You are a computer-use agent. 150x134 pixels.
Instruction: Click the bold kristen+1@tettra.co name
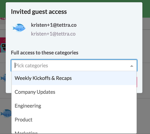(x=54, y=25)
